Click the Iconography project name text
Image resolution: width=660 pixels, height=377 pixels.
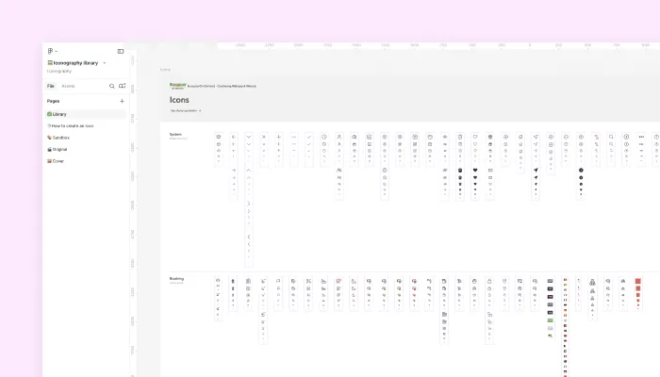pyautogui.click(x=59, y=71)
